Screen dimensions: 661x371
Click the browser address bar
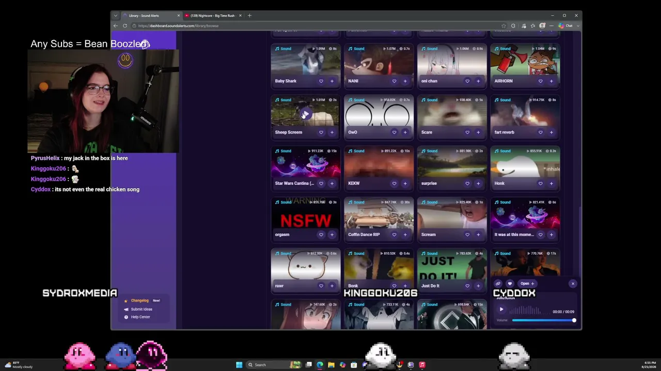pyautogui.click(x=315, y=26)
